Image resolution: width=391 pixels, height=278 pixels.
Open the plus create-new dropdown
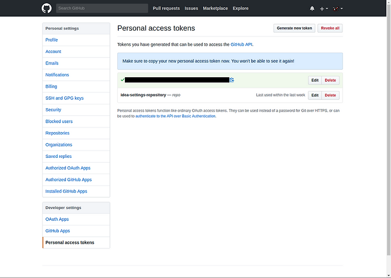click(324, 9)
